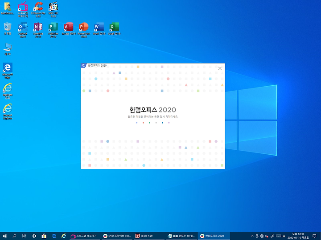Open Settings gear on the taskbar
Image resolution: width=321 pixels, height=240 pixels.
pyautogui.click(x=34, y=236)
